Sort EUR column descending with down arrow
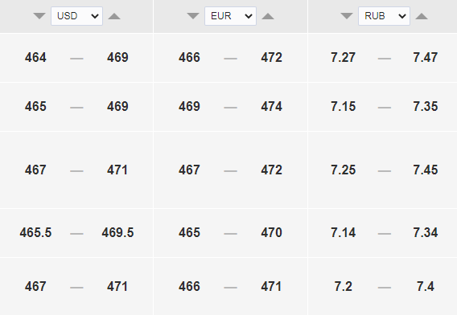 pyautogui.click(x=193, y=16)
